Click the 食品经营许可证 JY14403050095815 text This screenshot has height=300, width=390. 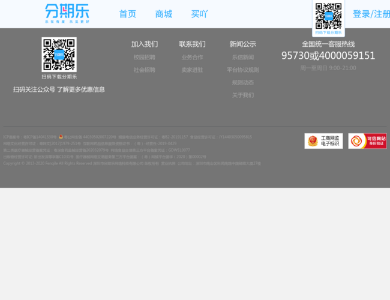tap(221, 137)
